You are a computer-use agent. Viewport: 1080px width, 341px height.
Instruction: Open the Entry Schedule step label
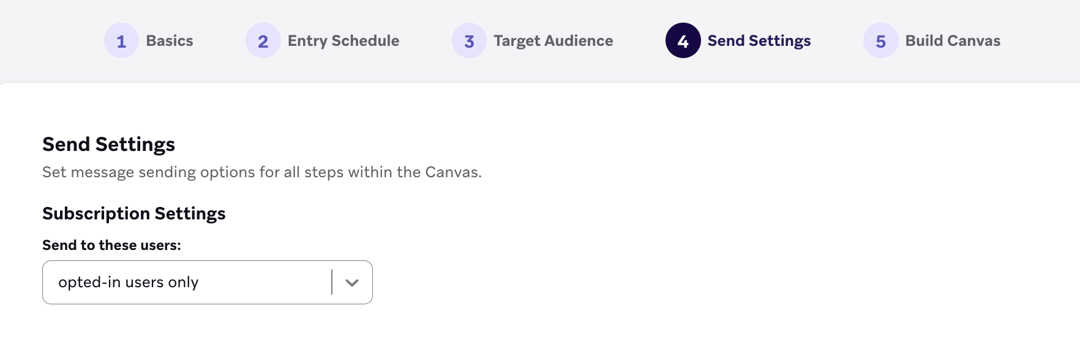click(343, 40)
